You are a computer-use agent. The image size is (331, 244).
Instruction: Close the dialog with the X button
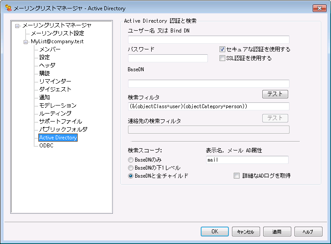coord(319,8)
